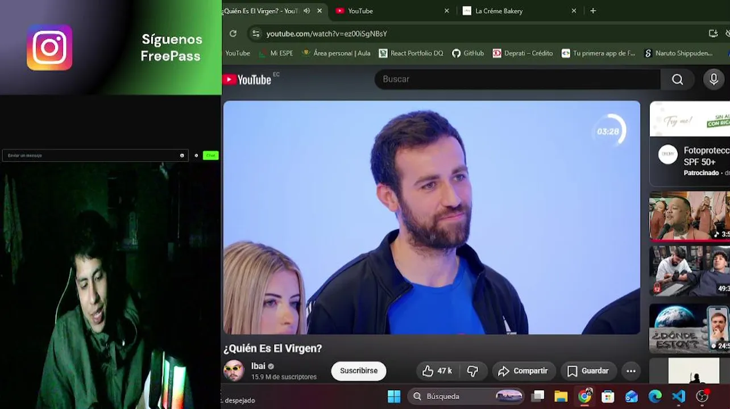Screen dimensions: 730x409
Task: Open the podcast recommended video thumbnail
Action: coord(690,271)
